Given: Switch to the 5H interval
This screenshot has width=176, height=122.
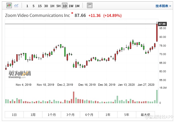Looking at the screenshot, I should tap(58, 6).
